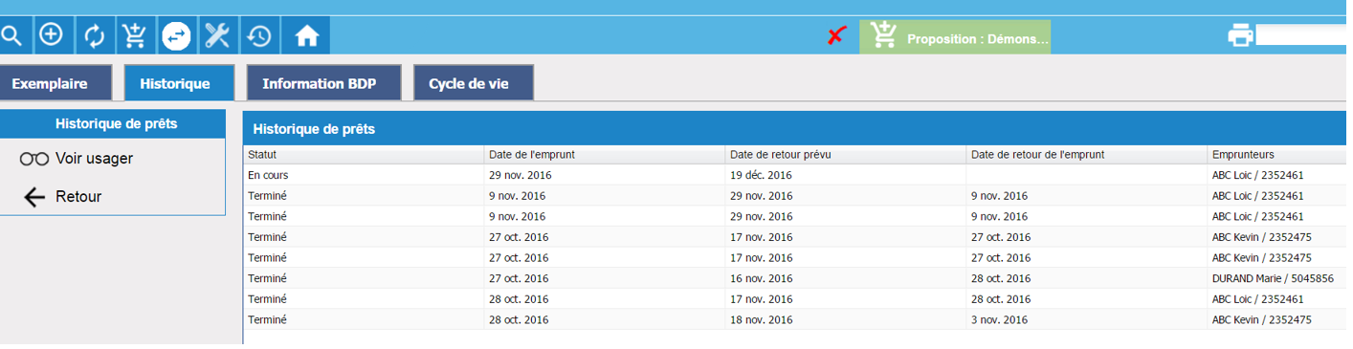Select the Historique tab

pyautogui.click(x=180, y=83)
